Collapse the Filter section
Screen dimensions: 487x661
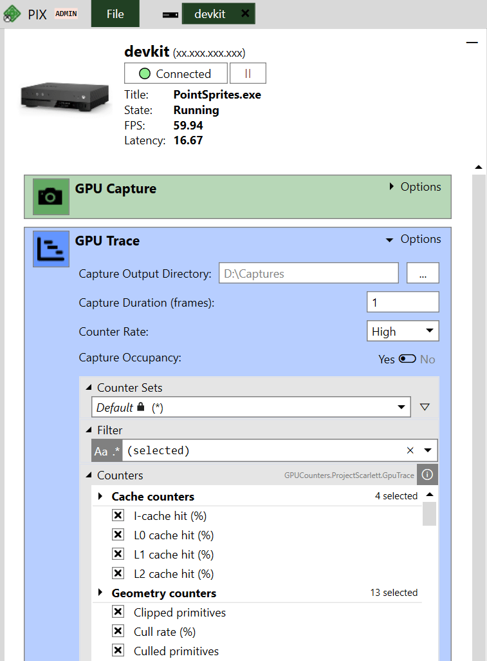click(x=89, y=430)
